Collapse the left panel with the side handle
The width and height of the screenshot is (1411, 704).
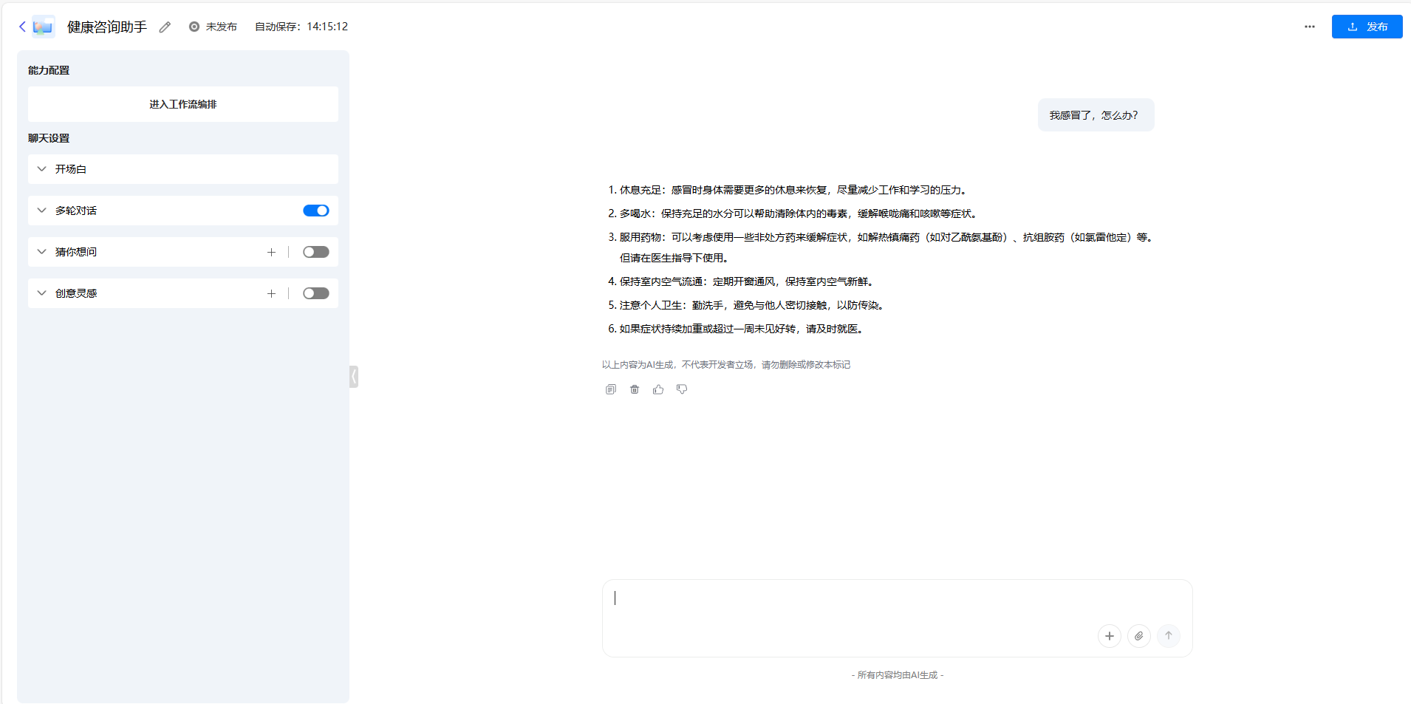352,376
